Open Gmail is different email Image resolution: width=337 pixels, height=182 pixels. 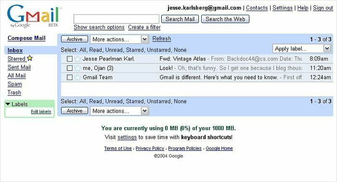click(x=219, y=78)
